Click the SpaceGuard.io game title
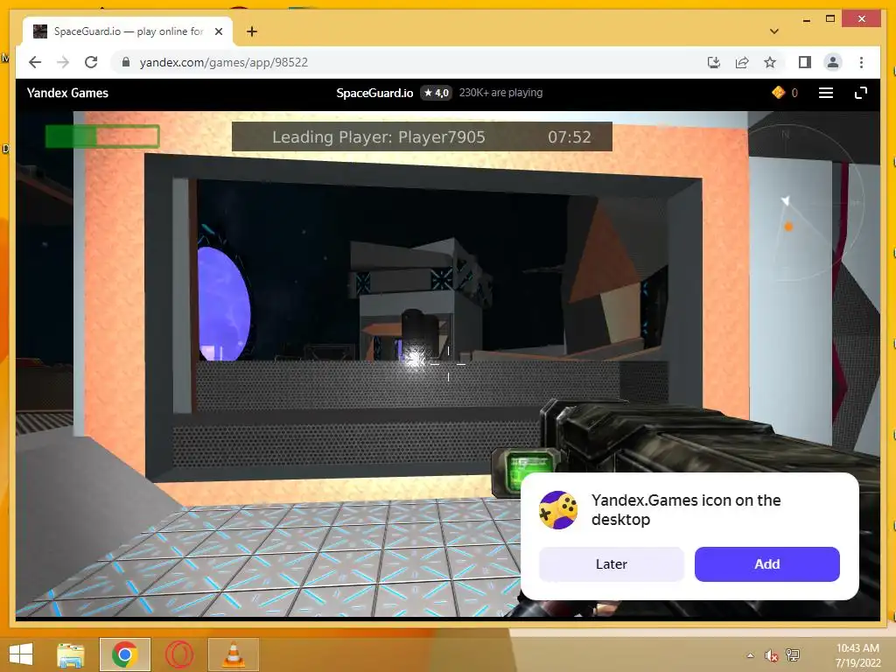 [x=374, y=93]
